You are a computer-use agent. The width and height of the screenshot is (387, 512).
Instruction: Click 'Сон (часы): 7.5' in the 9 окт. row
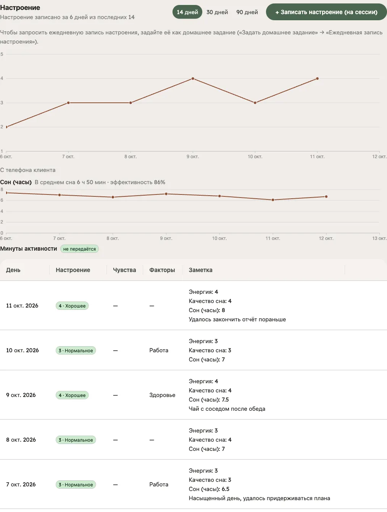coord(209,400)
